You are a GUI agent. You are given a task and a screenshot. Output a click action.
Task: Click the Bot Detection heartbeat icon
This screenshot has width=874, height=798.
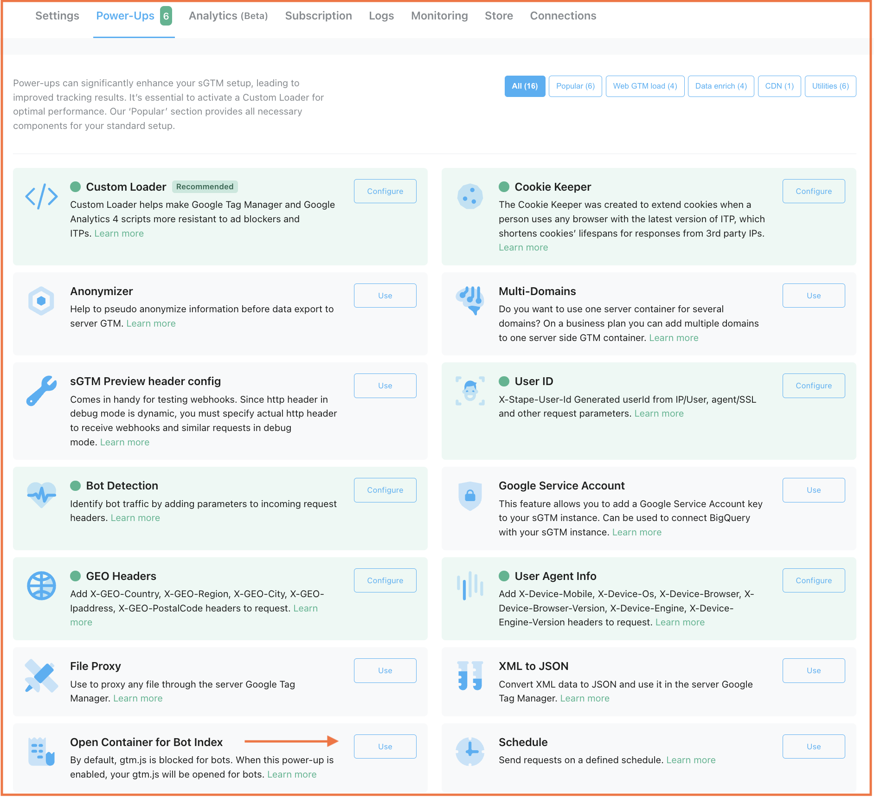[41, 495]
